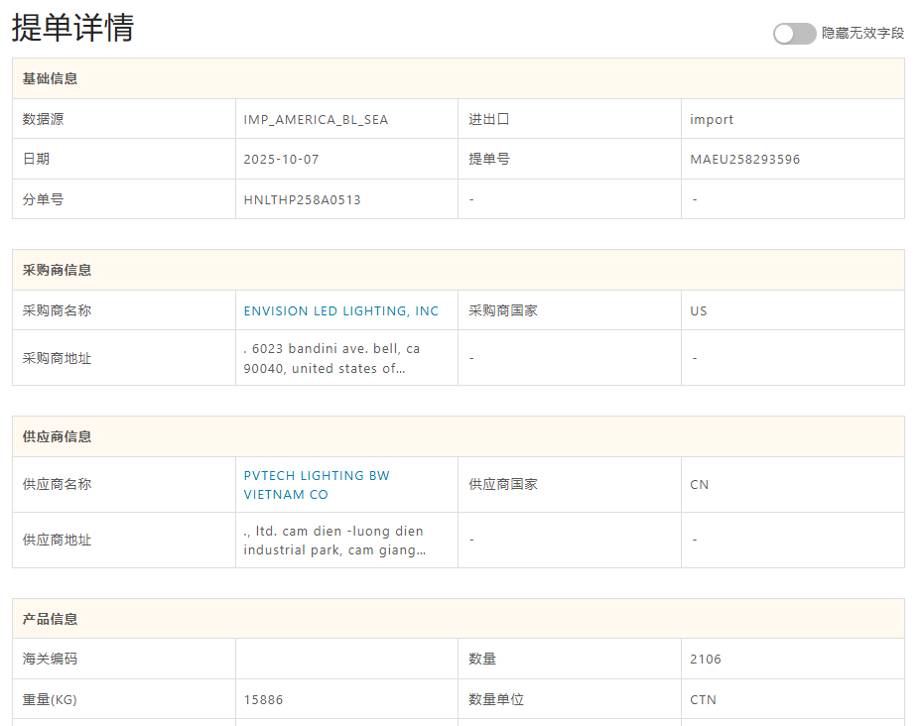Select the date value 2025-10-07
Viewport: 924px width, 726px height.
point(281,160)
